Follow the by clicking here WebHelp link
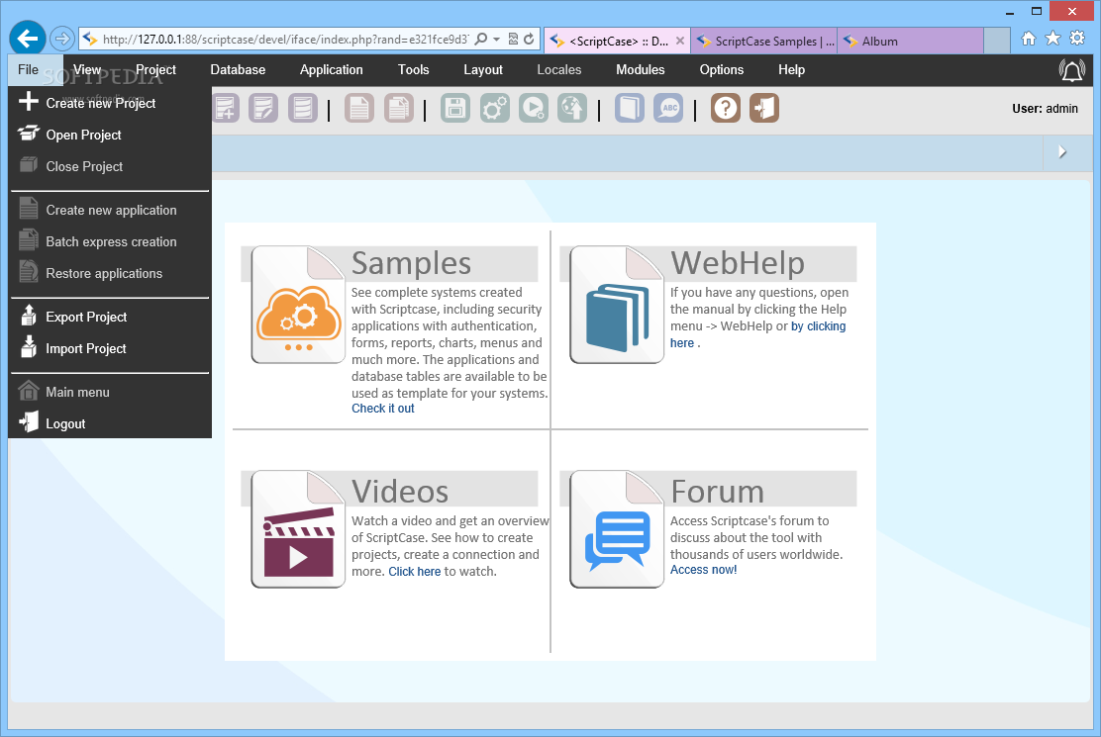1101x737 pixels. tap(818, 326)
